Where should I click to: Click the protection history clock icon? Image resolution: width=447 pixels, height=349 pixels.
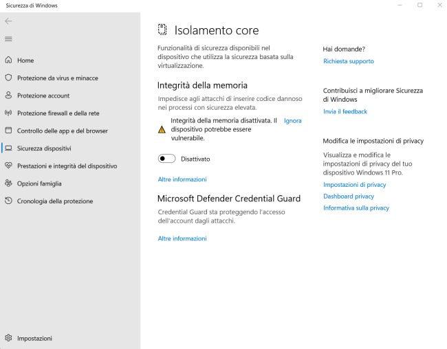coord(8,201)
